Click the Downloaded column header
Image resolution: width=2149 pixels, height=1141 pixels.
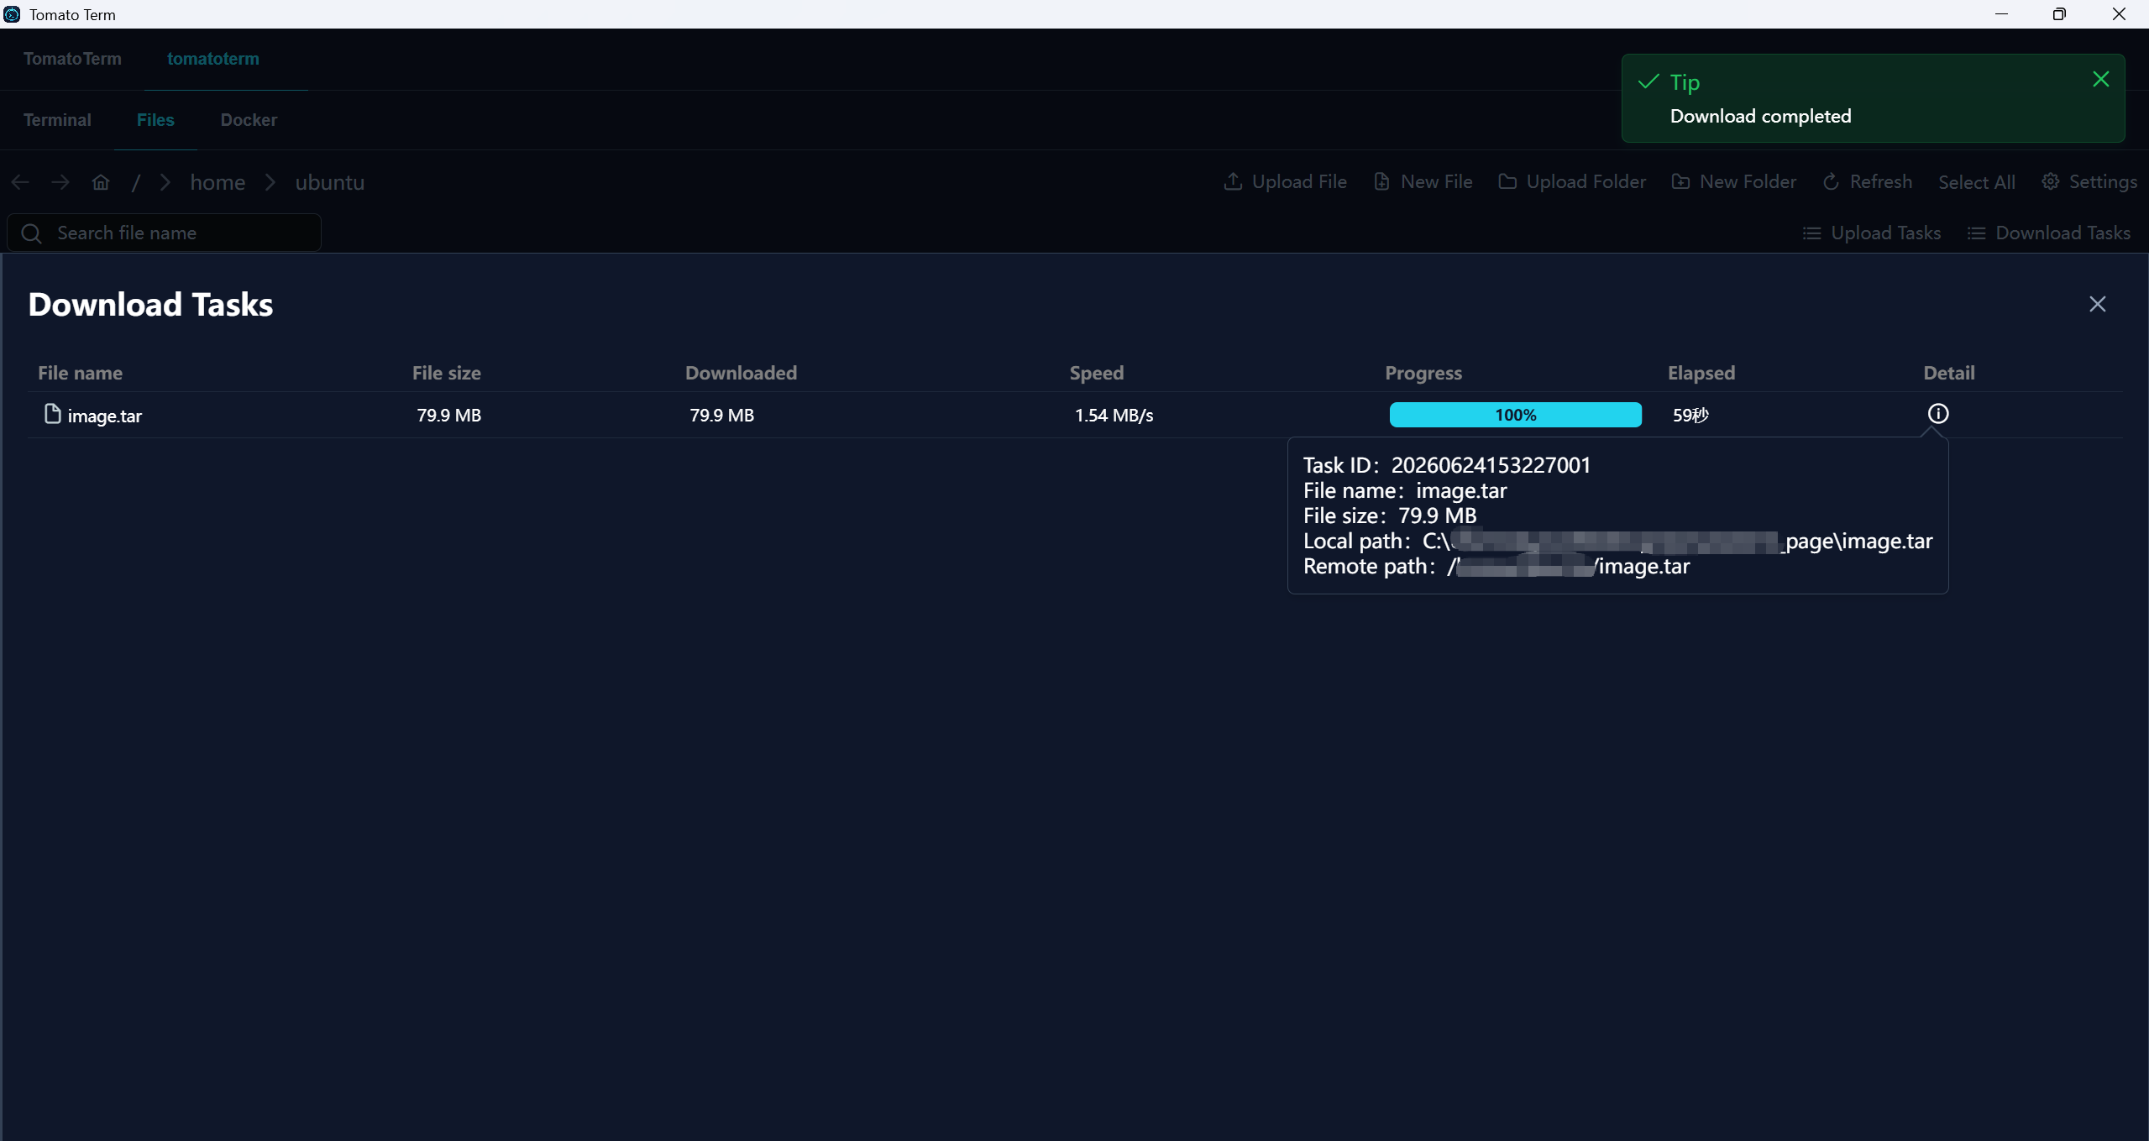coord(741,373)
